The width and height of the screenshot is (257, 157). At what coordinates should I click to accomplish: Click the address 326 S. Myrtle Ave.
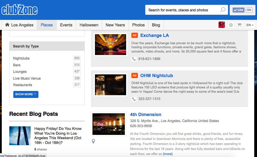(x=175, y=121)
